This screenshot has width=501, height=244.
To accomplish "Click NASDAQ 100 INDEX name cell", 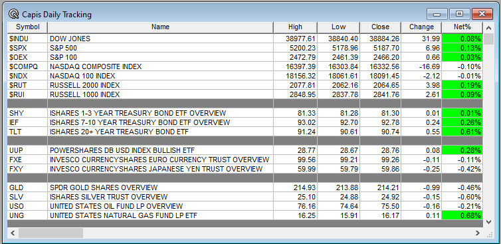I will [160, 76].
